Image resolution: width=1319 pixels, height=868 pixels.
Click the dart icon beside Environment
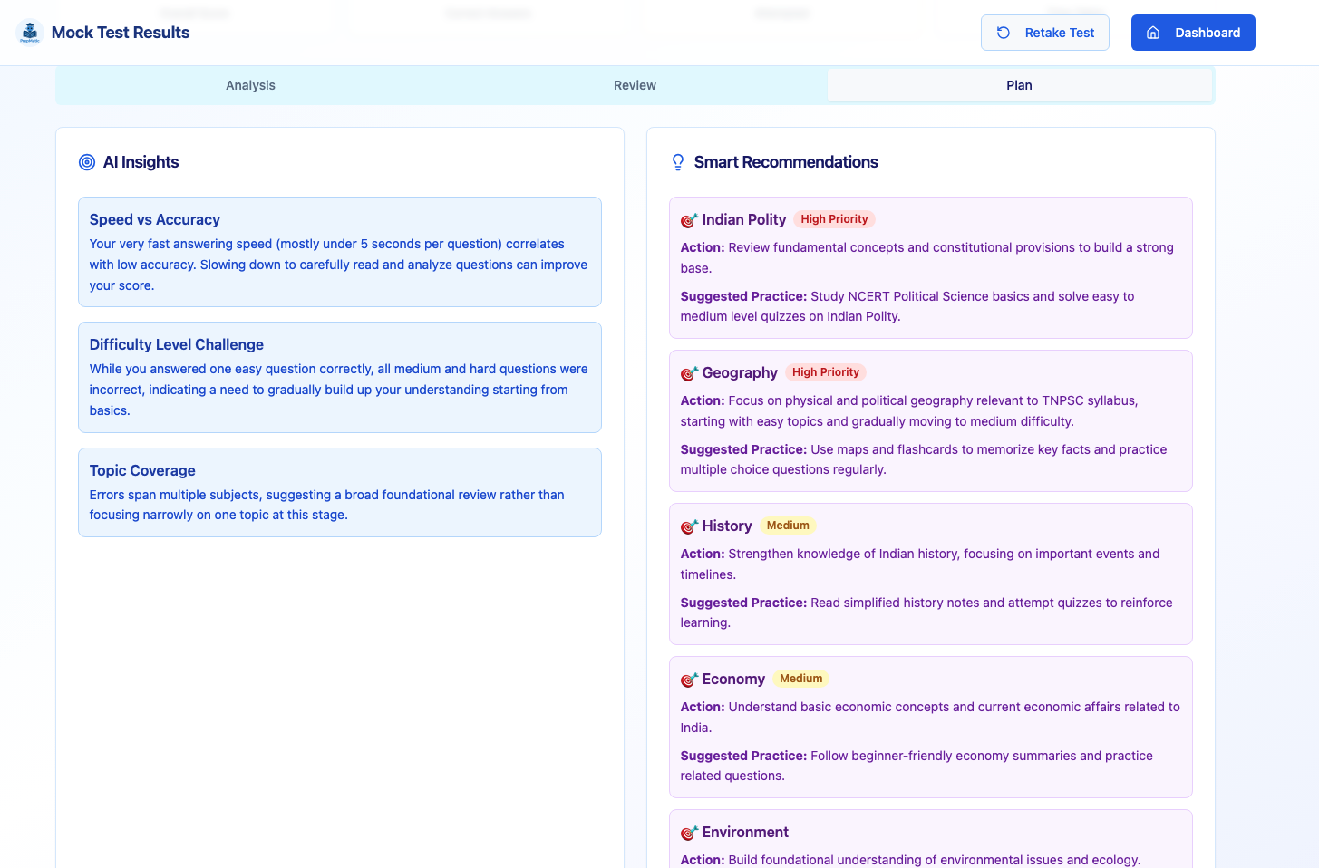(689, 833)
